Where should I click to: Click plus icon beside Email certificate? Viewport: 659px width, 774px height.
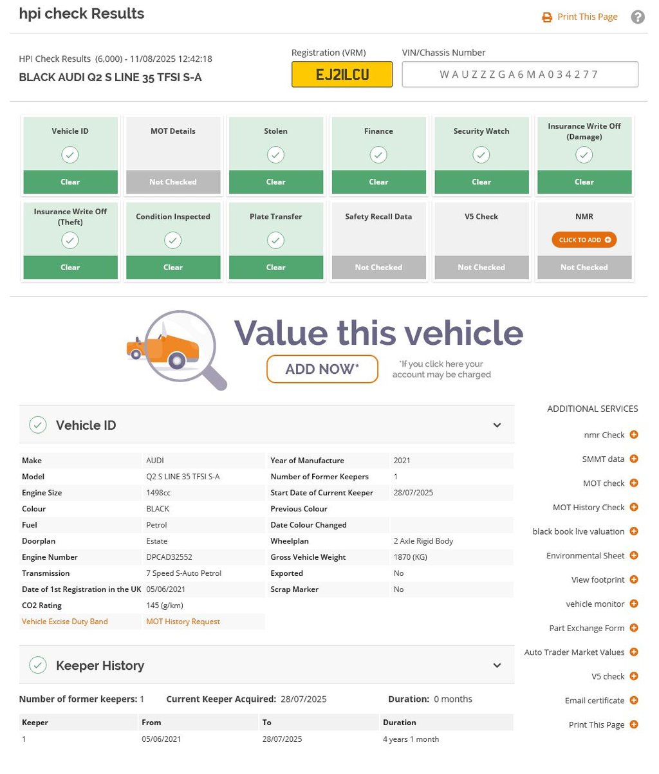[x=634, y=700]
